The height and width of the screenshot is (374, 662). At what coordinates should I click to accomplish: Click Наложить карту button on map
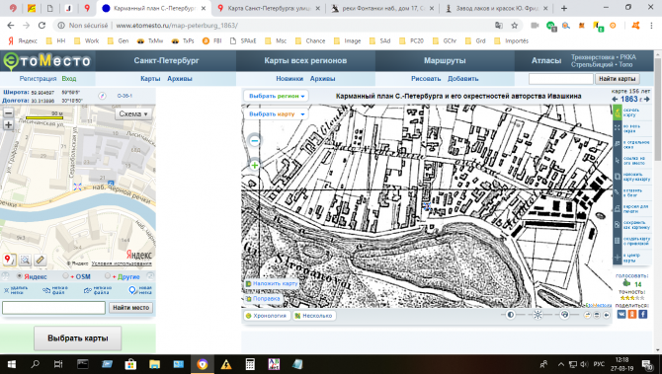click(x=273, y=284)
